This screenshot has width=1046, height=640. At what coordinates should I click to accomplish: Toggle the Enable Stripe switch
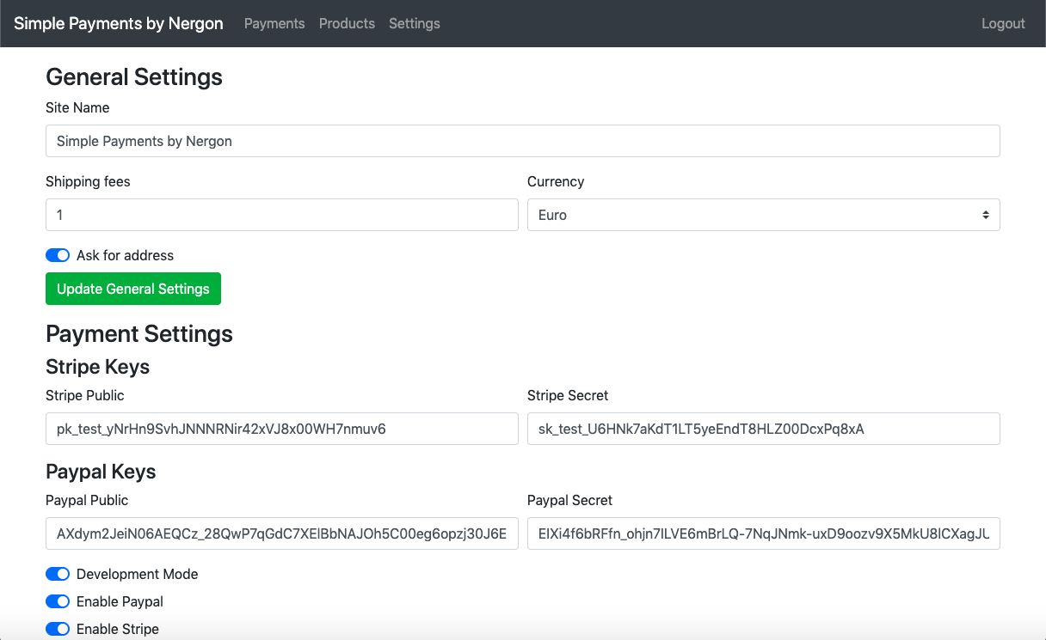pyautogui.click(x=58, y=629)
